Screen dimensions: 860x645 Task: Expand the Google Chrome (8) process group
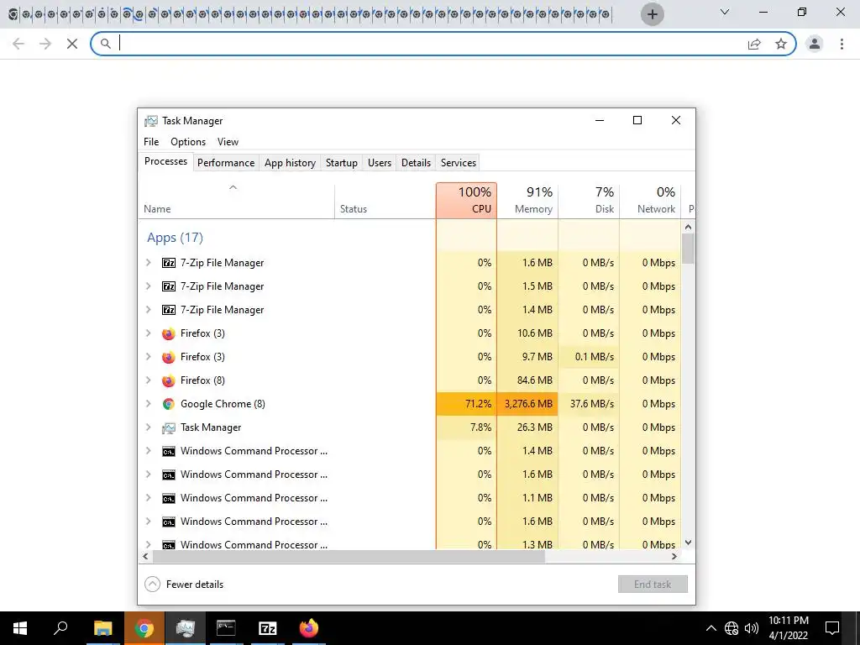(148, 404)
